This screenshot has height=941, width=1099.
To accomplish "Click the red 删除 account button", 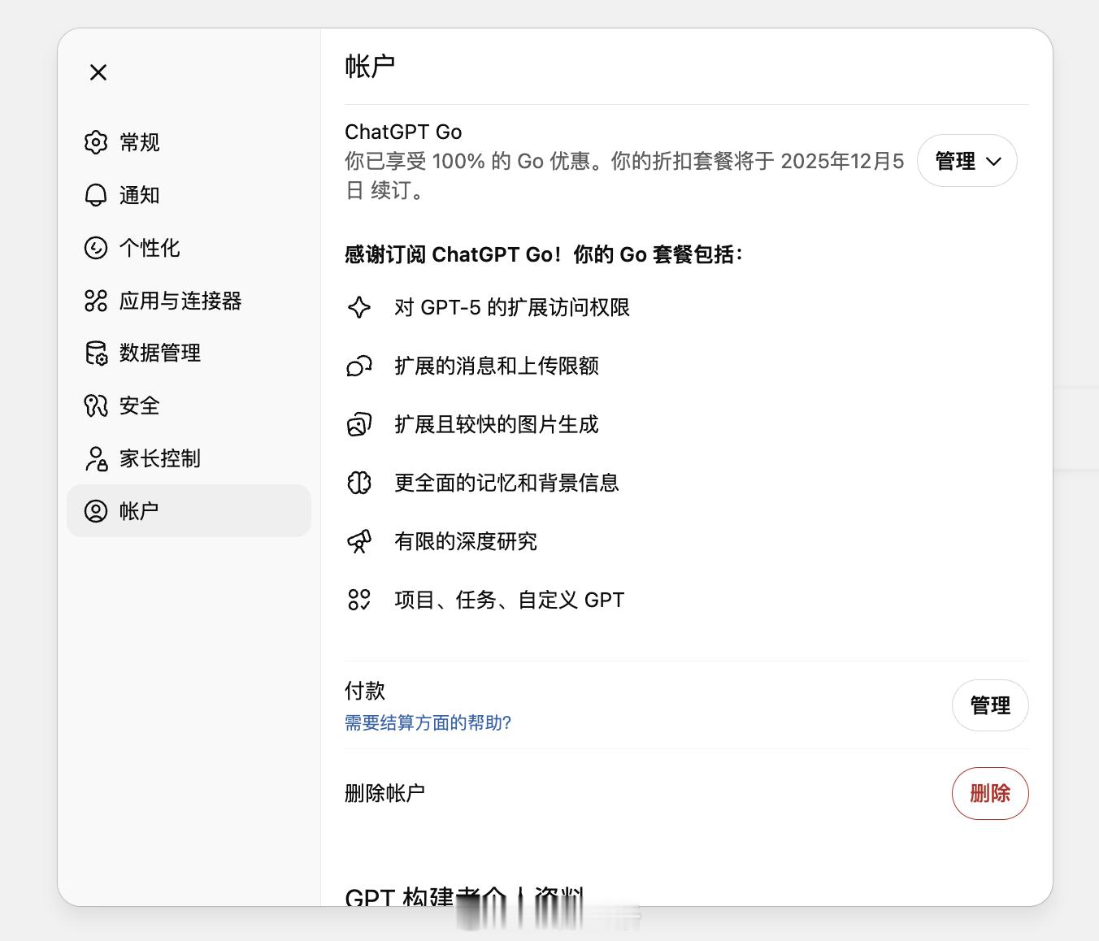I will tap(990, 793).
